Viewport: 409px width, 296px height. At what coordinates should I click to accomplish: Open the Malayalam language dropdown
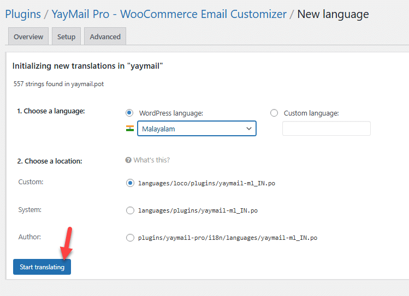(197, 128)
